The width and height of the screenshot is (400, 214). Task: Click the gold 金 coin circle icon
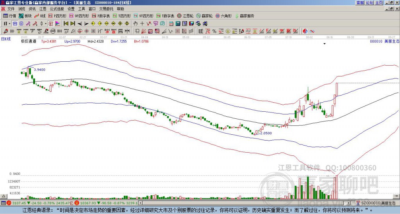(228, 31)
